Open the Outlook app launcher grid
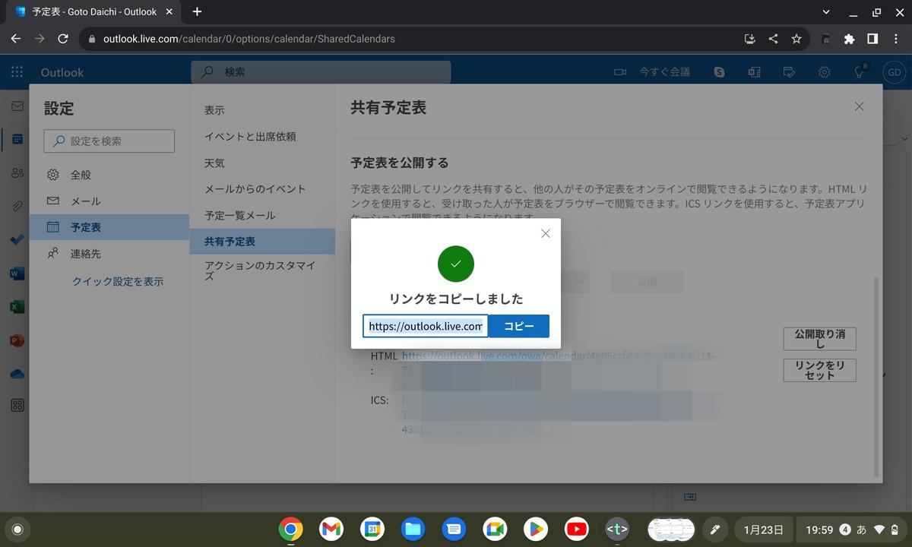Image resolution: width=912 pixels, height=547 pixels. [17, 72]
